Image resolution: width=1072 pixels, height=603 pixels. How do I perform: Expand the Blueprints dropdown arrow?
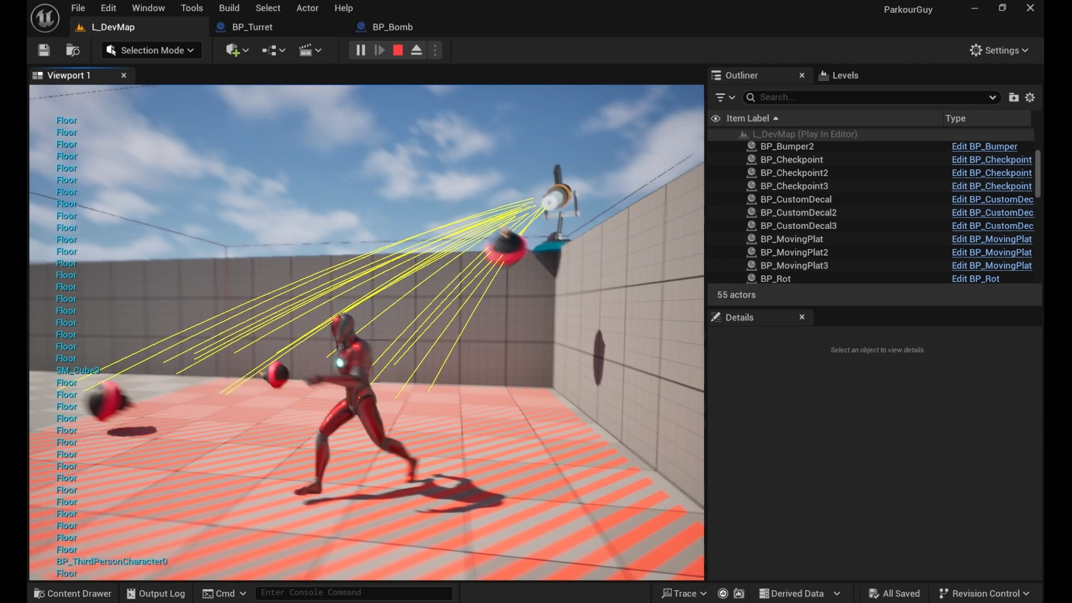coord(282,50)
